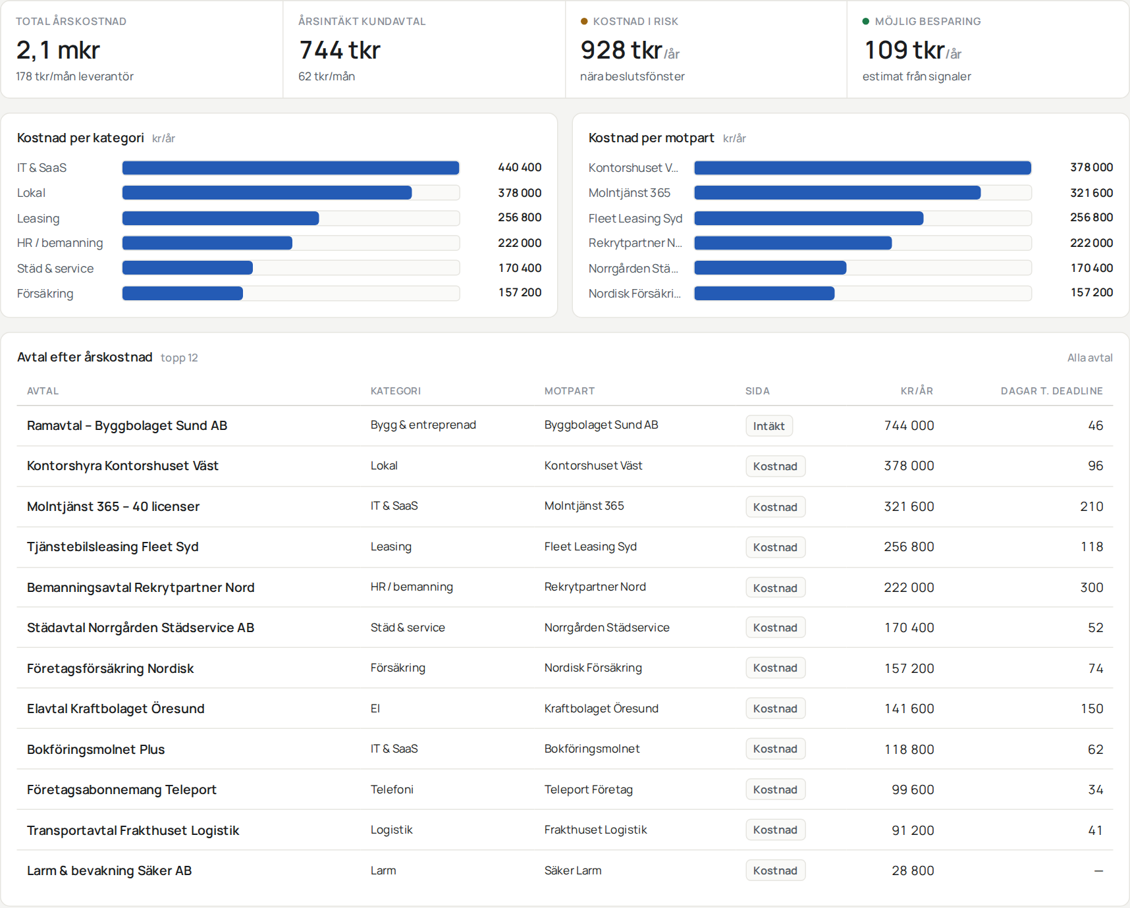Click the green Möjlig besparing status dot
The image size is (1130, 908).
point(866,21)
